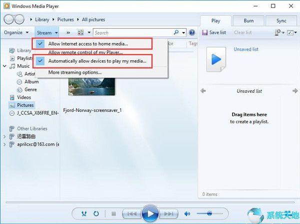300x224 pixels.
Task: Select the Fjord-Norway-screensaver_1 thumbnail
Action: click(x=91, y=86)
